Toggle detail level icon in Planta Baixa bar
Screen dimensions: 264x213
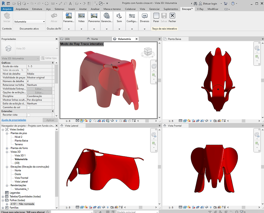click(x=180, y=120)
